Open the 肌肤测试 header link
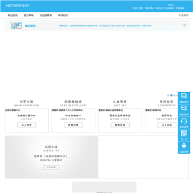This screenshot has width=193, height=193. (x=149, y=8)
